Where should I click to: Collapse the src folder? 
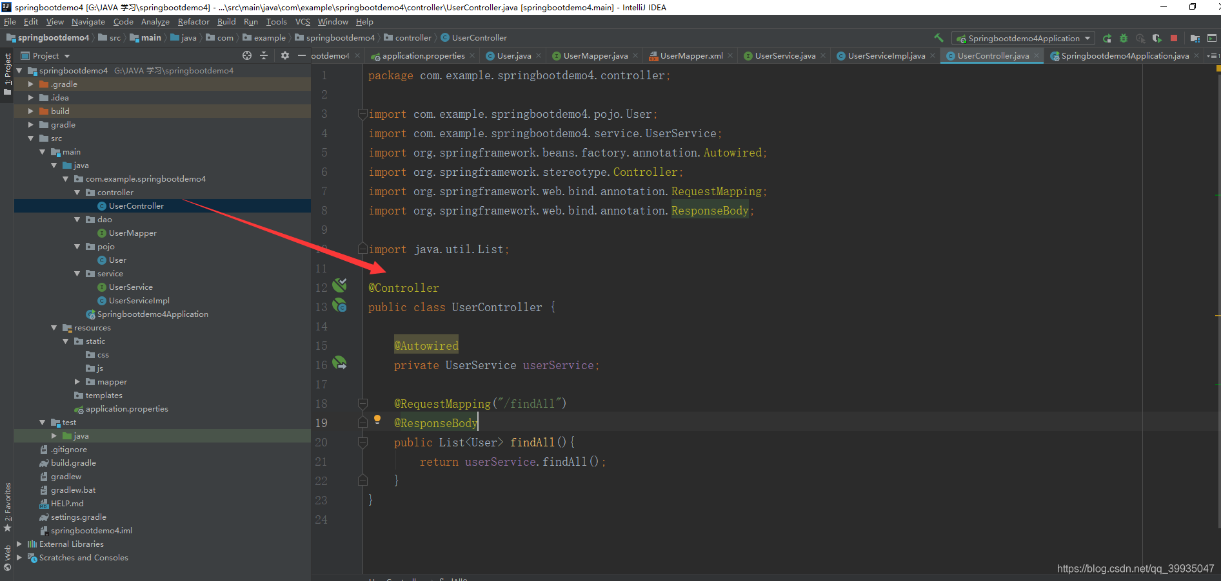(x=30, y=138)
